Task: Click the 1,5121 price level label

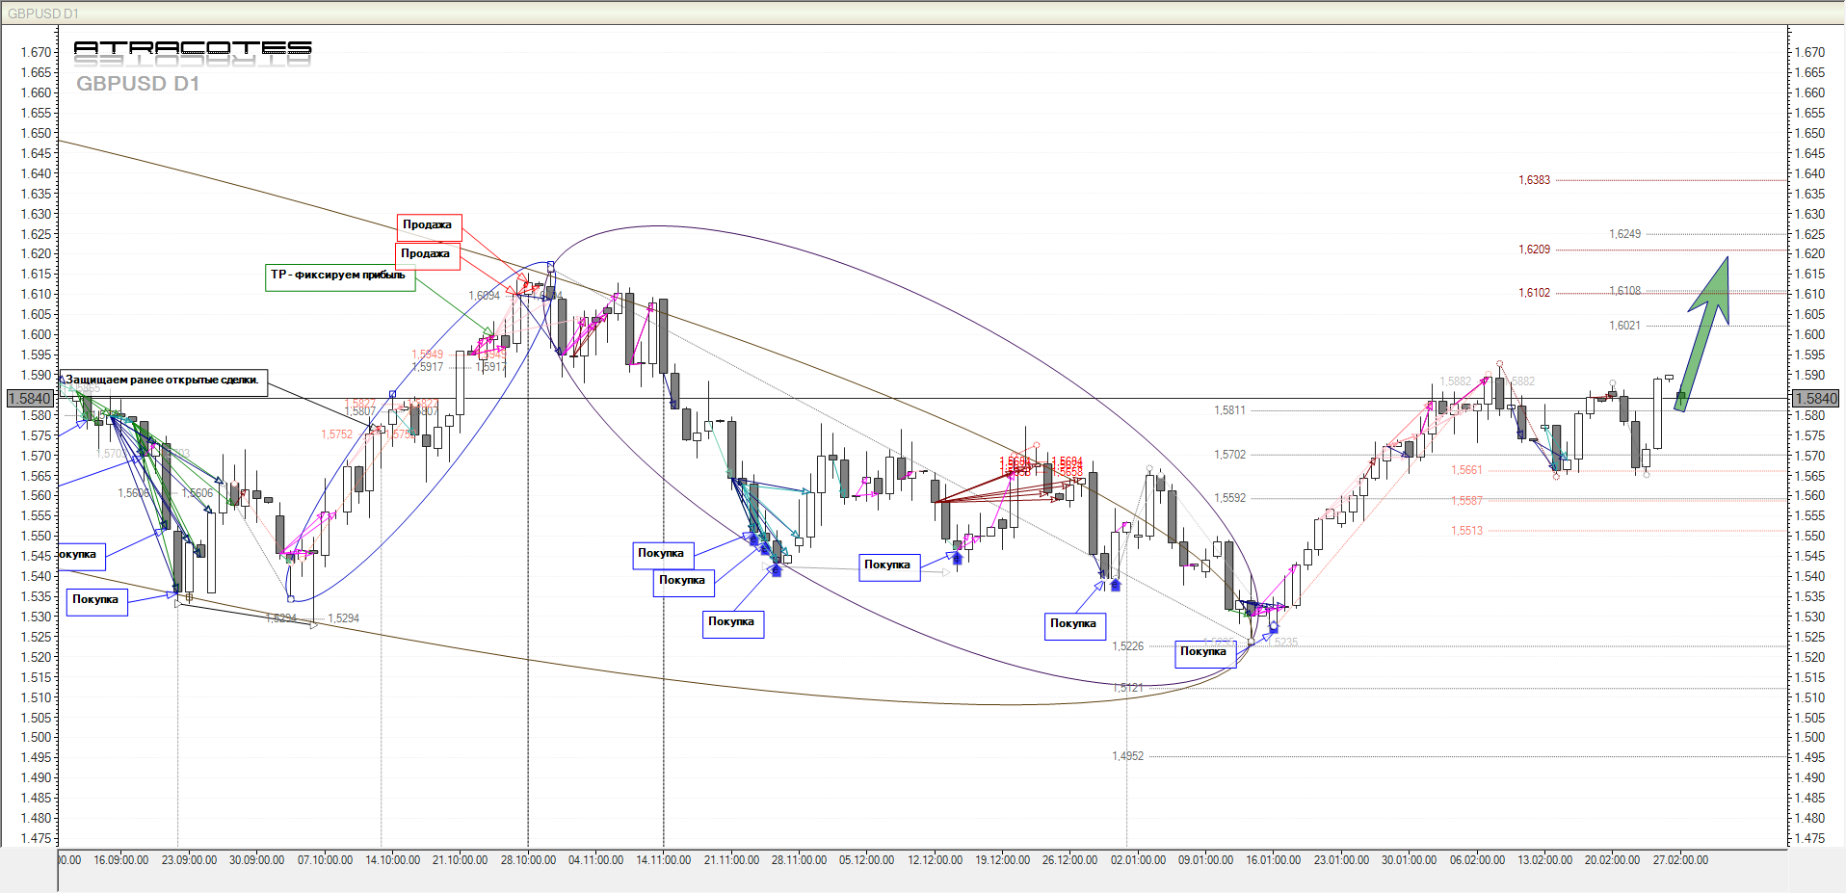Action: [x=1127, y=688]
